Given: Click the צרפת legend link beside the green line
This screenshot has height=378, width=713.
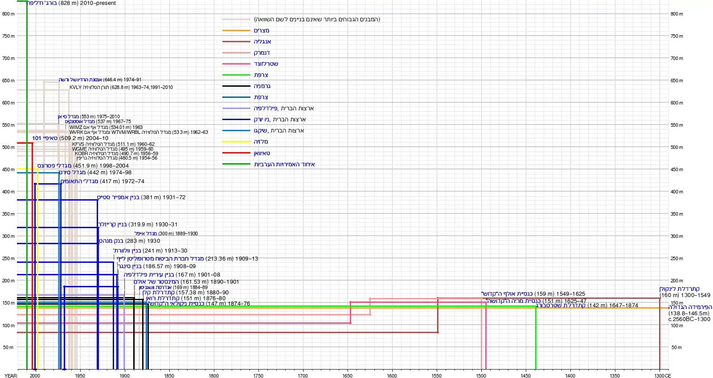Looking at the screenshot, I should tap(261, 75).
